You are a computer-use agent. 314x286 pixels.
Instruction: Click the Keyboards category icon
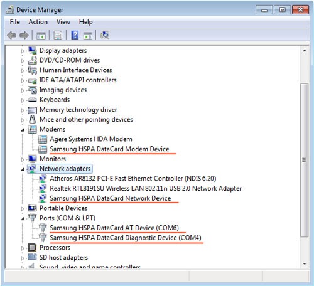pos(32,100)
